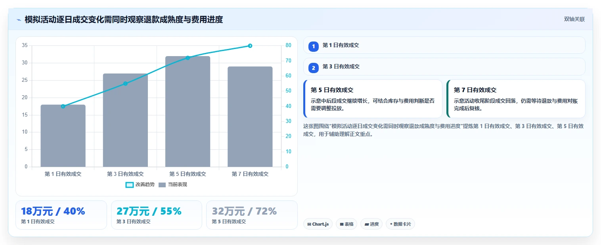
Task: Click the 第 7 日有效成交 bar
Action: point(250,117)
